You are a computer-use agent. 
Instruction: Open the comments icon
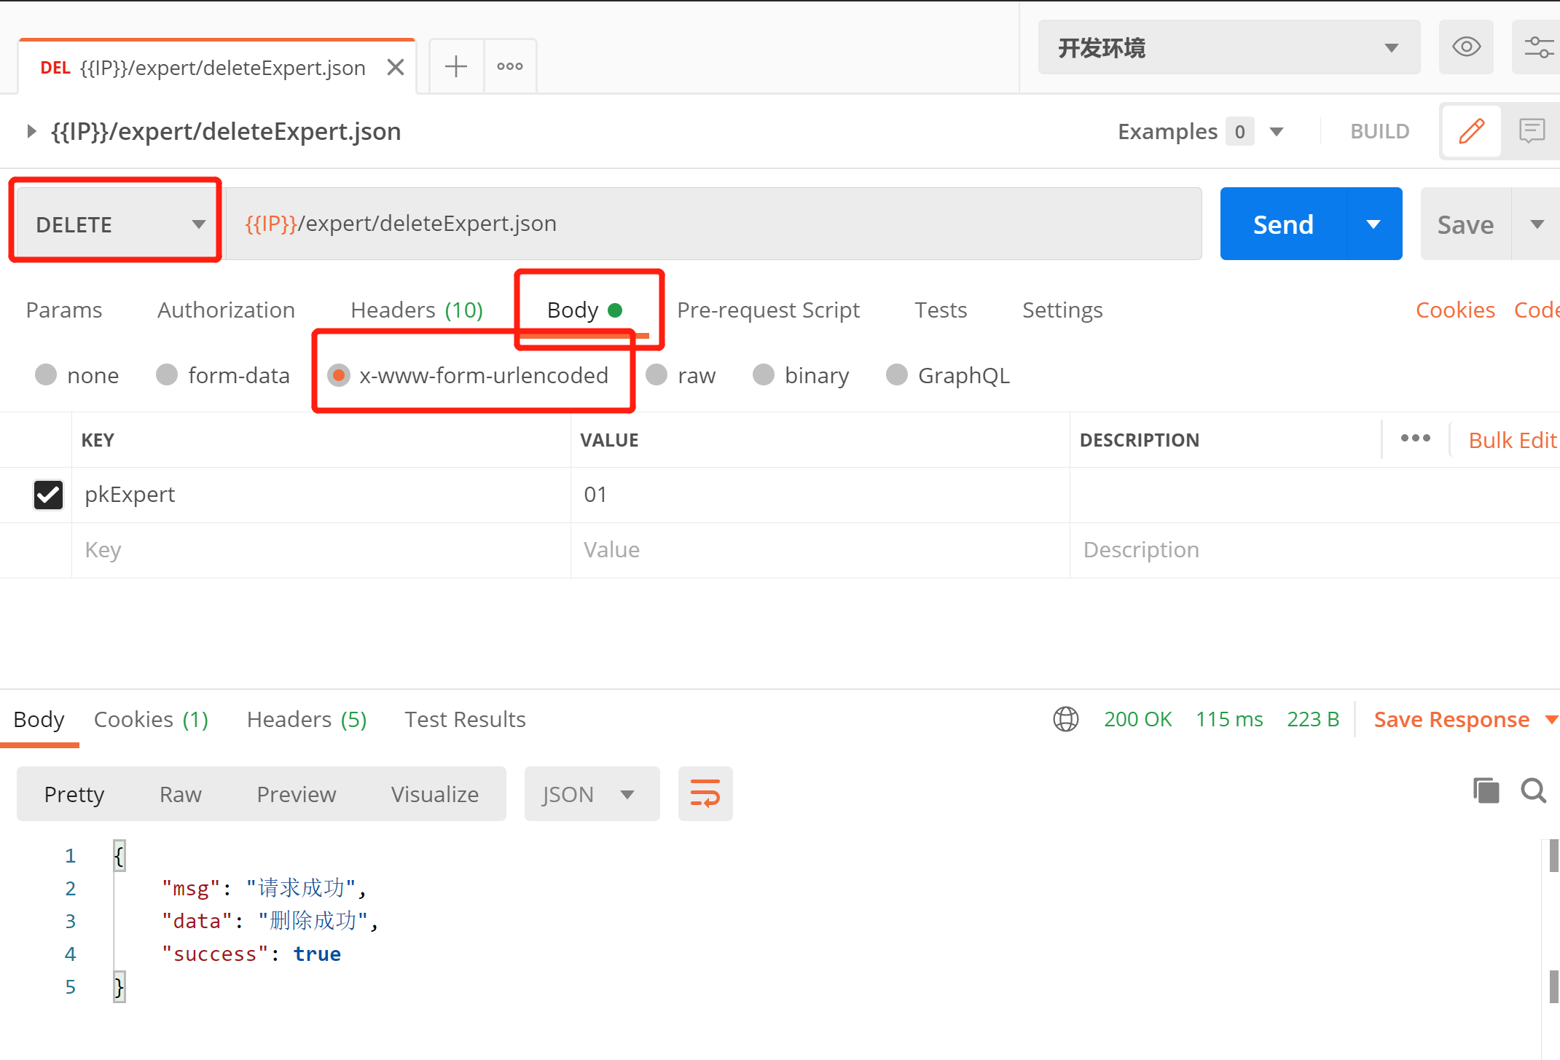(1531, 131)
